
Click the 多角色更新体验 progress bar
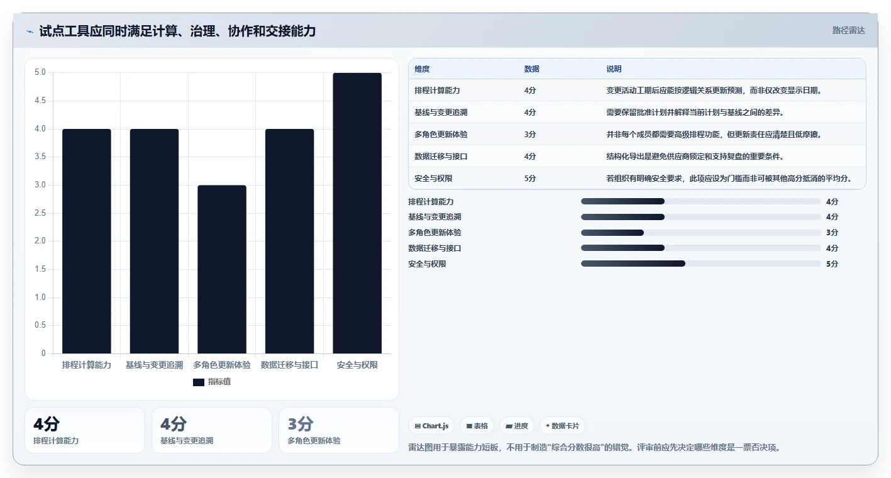(x=701, y=233)
